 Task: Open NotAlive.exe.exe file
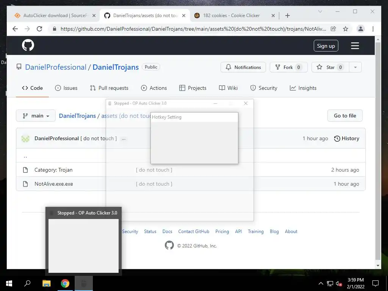54,184
